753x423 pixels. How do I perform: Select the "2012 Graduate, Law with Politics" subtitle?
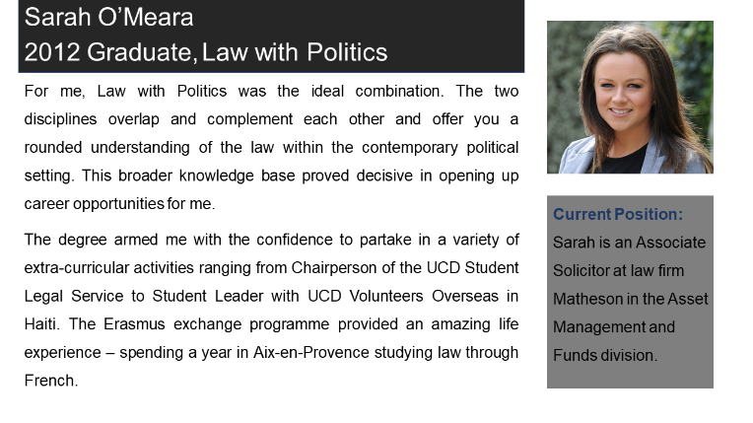(x=206, y=51)
